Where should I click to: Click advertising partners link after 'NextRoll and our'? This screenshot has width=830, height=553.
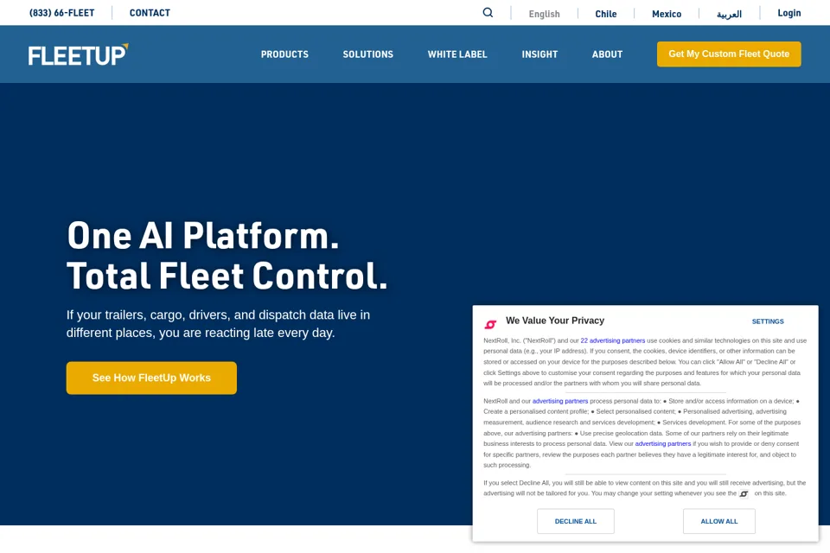pos(560,401)
